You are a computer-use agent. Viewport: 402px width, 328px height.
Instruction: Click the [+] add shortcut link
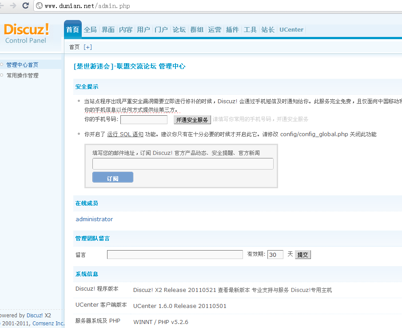[88, 47]
